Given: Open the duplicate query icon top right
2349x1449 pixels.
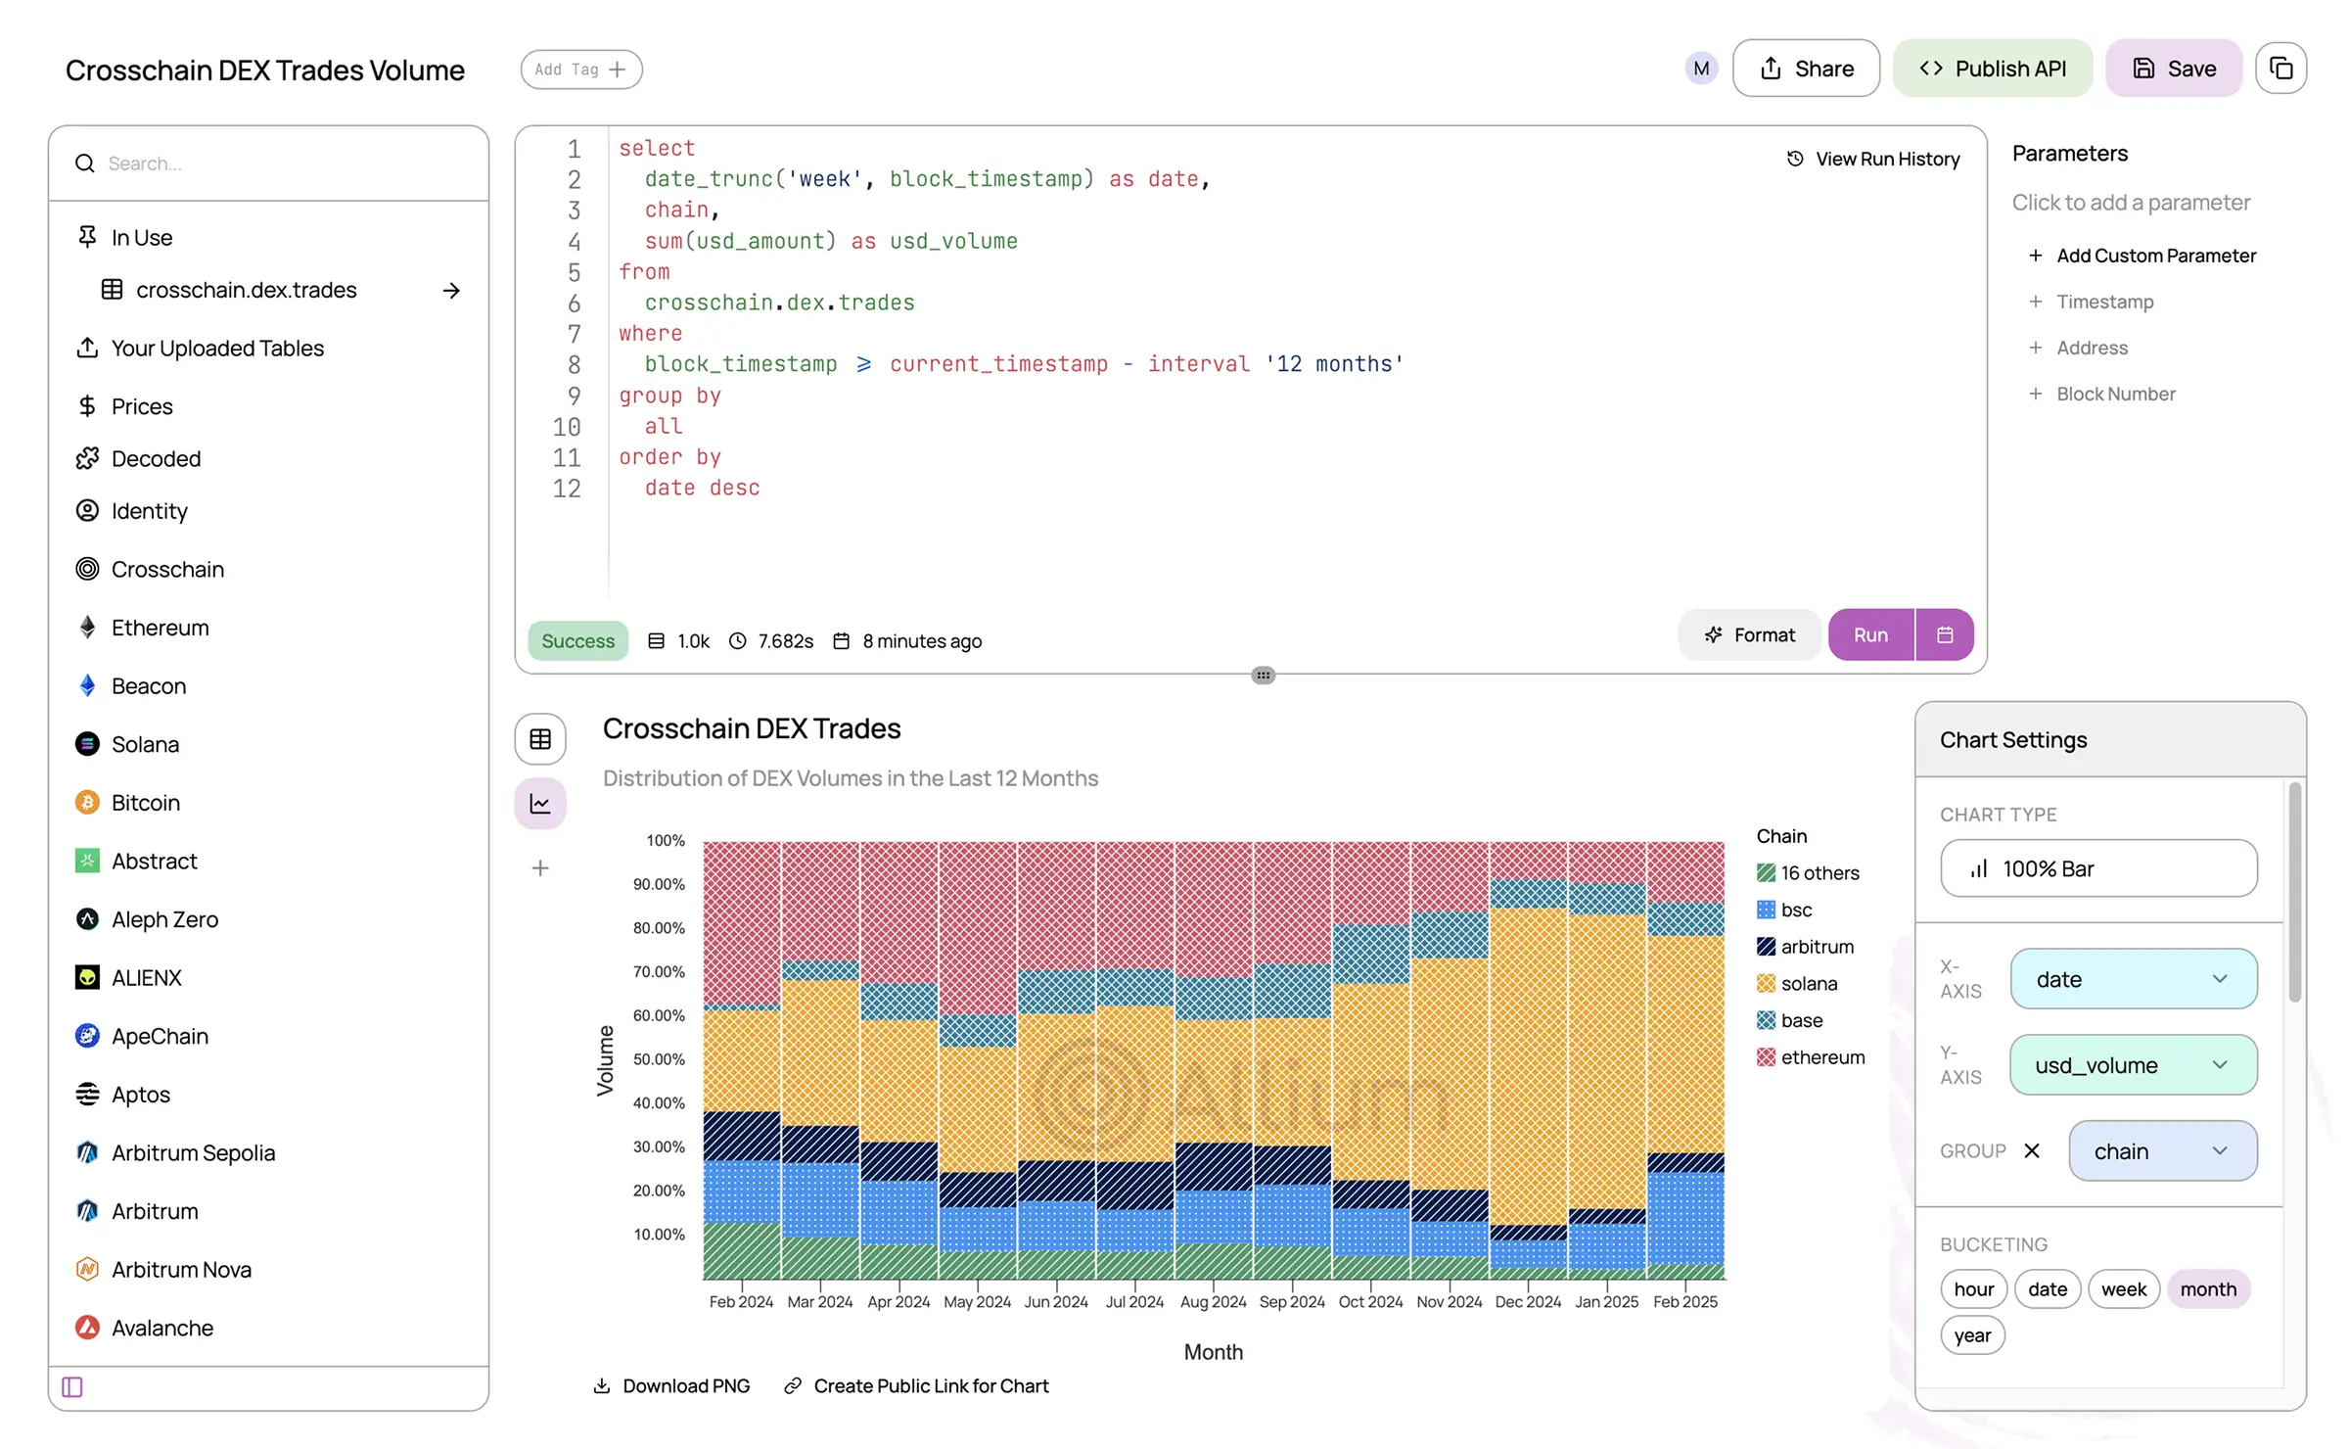Looking at the screenshot, I should pos(2280,68).
